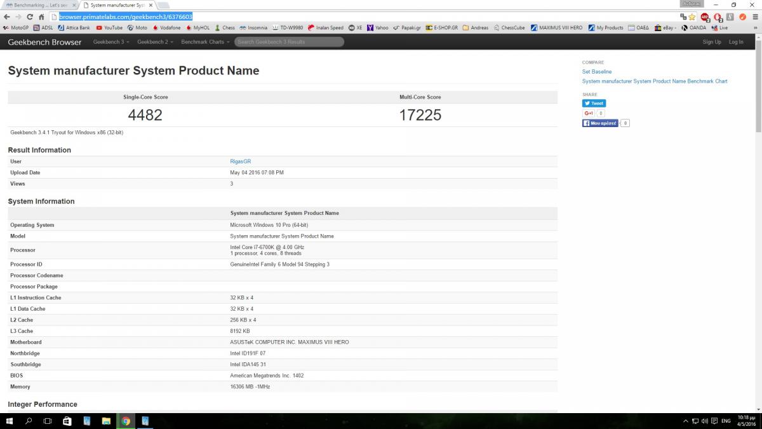The height and width of the screenshot is (429, 762).
Task: Open the red O extension icon
Action: pos(718,17)
